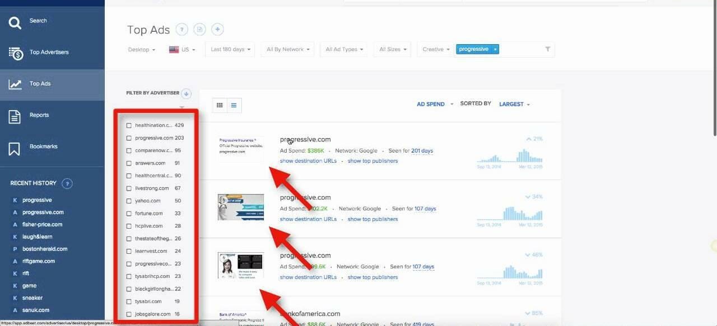
Task: Remove the progressive keyword tag
Action: pos(495,49)
